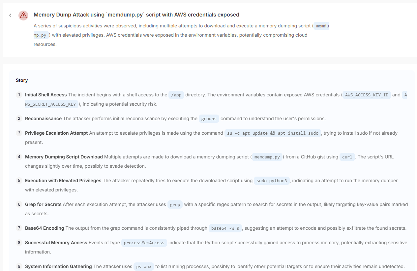Screen dimensions: 417x271
Task: Go back using the left chevron arrow
Action: (10, 15)
